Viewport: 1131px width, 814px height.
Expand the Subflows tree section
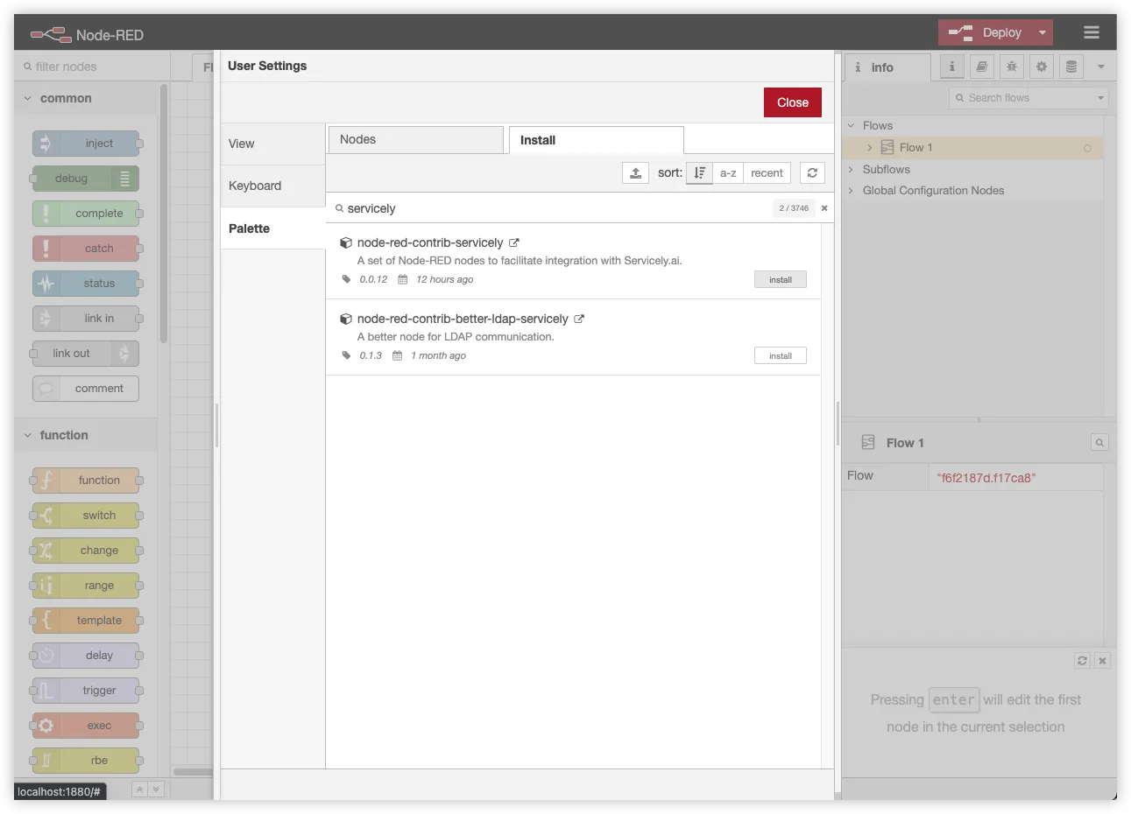tap(851, 169)
